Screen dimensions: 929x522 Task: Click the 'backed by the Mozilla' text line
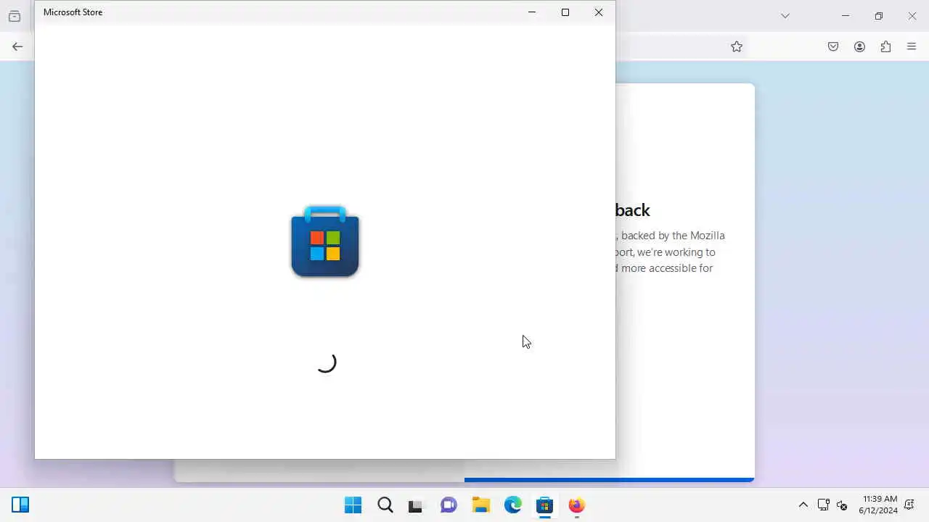point(673,236)
